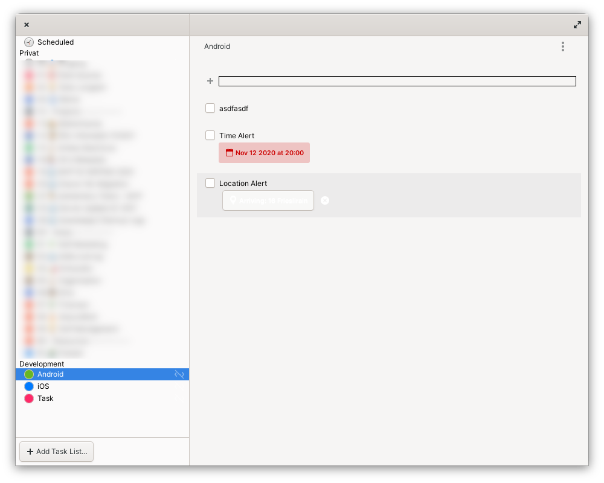Click the calendar icon in the red date chip

point(229,152)
